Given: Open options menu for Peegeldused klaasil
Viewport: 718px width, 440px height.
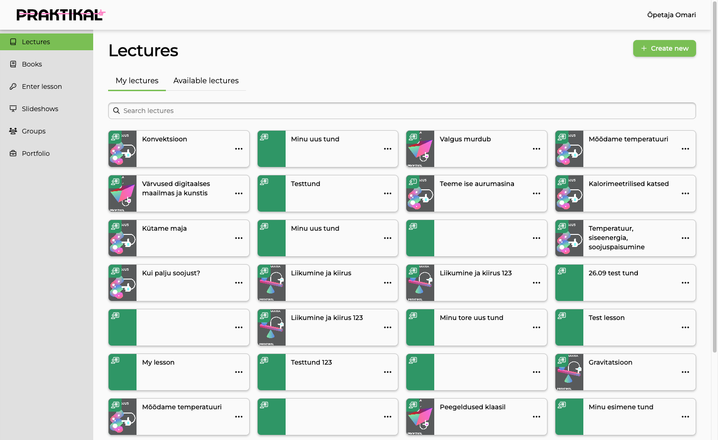Looking at the screenshot, I should tap(537, 417).
